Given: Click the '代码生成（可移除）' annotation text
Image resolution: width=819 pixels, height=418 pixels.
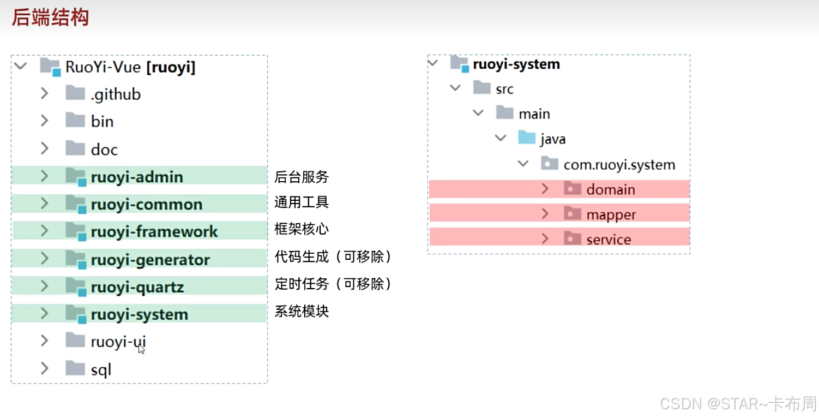Looking at the screenshot, I should click(x=333, y=256).
